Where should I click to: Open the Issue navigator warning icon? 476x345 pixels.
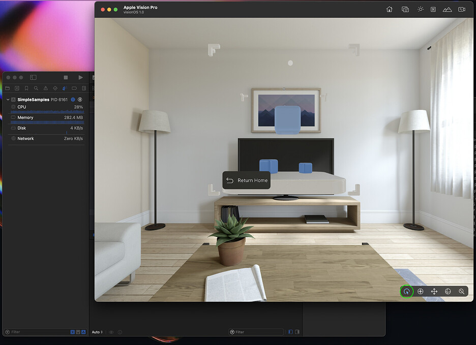pos(46,88)
